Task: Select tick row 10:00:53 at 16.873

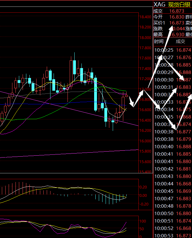Action: pyautogui.click(x=173, y=236)
